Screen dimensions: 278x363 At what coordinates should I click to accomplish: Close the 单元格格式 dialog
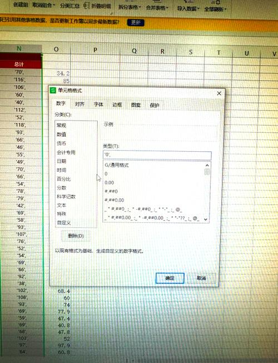coord(219,93)
